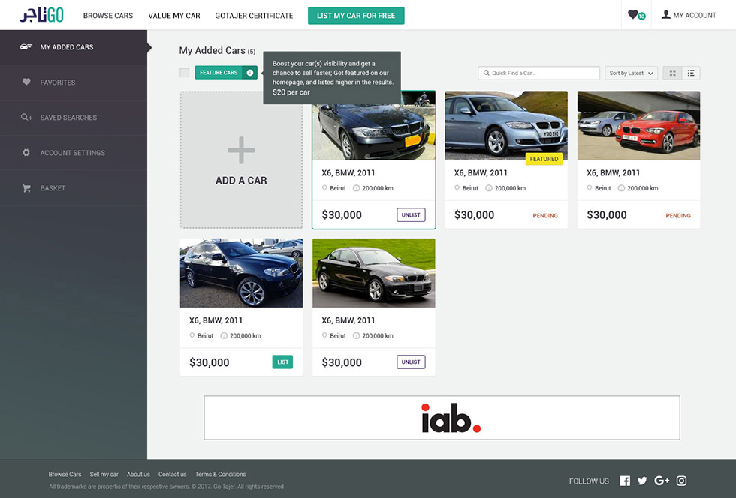Switch to grid view layout

pos(672,73)
